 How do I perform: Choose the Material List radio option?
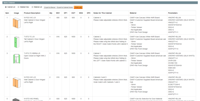tap(32, 7)
